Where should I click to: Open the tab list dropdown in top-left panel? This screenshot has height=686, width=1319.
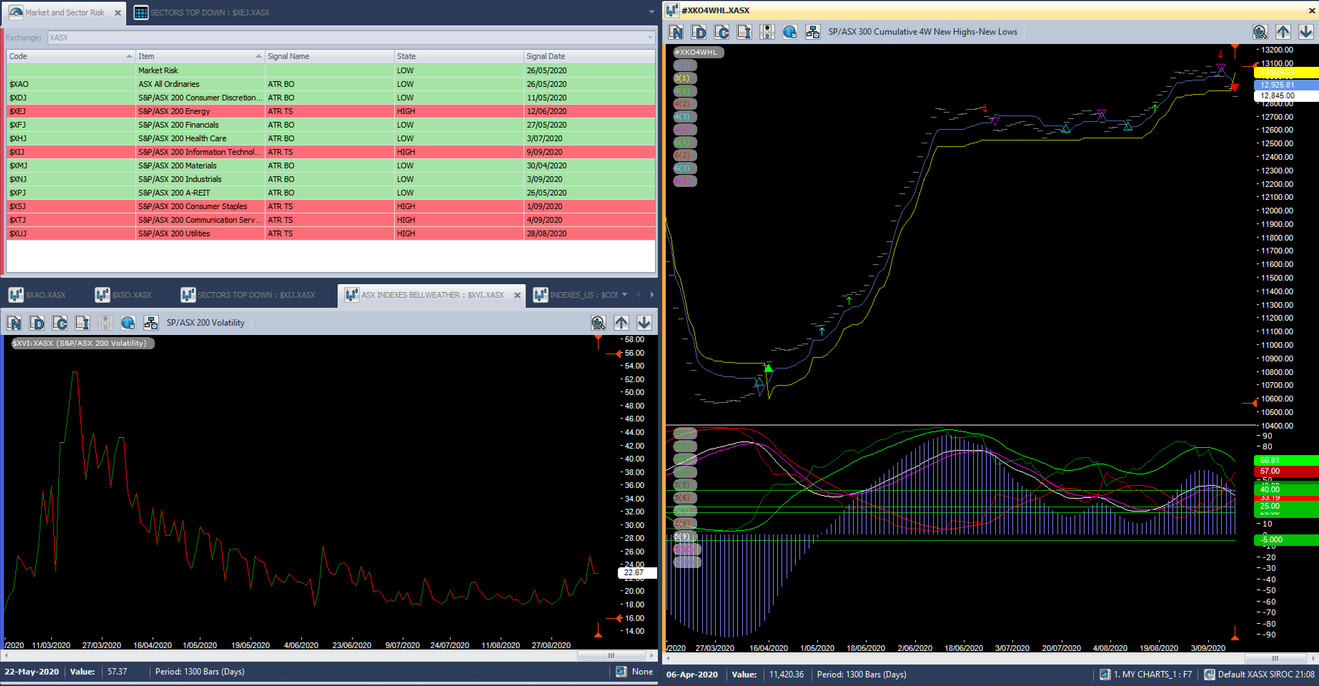(x=651, y=12)
